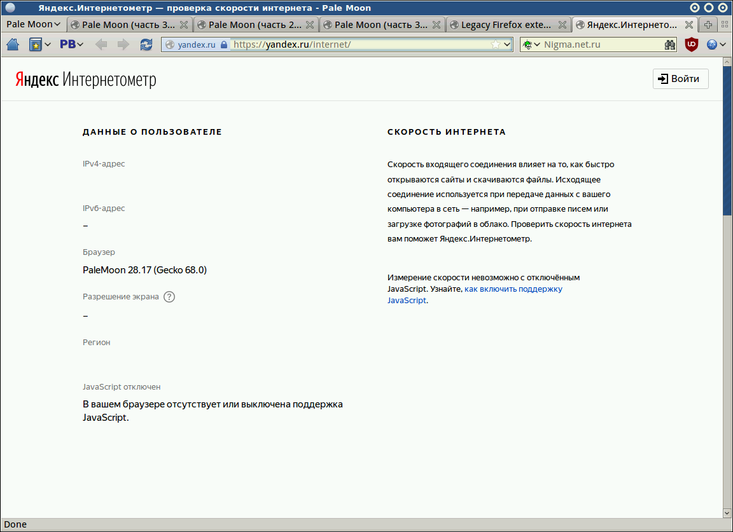The width and height of the screenshot is (733, 532).
Task: Open the Pale Moon application menu
Action: pos(33,24)
